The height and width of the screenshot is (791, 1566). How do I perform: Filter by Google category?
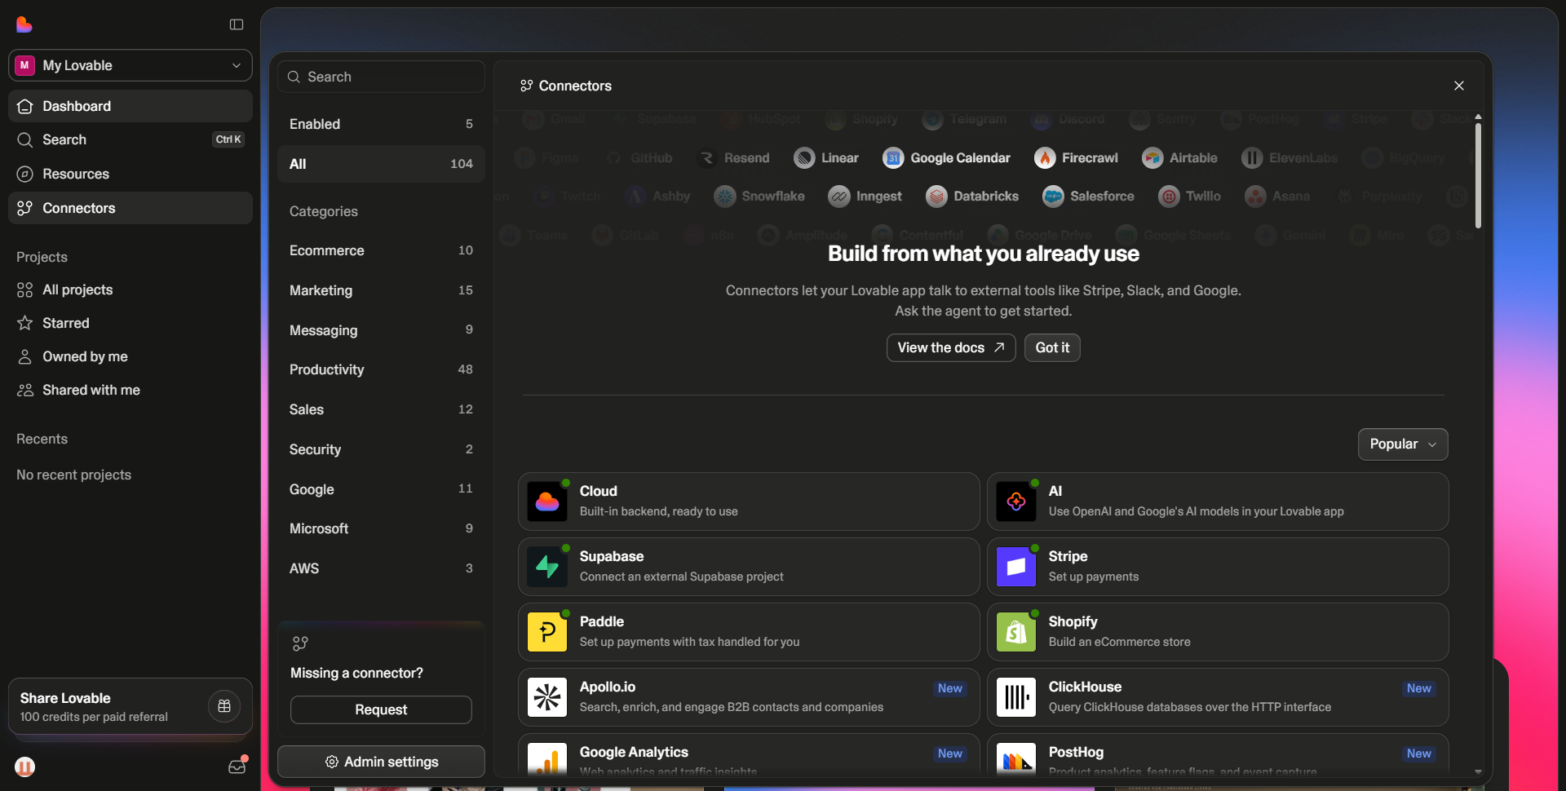click(381, 489)
